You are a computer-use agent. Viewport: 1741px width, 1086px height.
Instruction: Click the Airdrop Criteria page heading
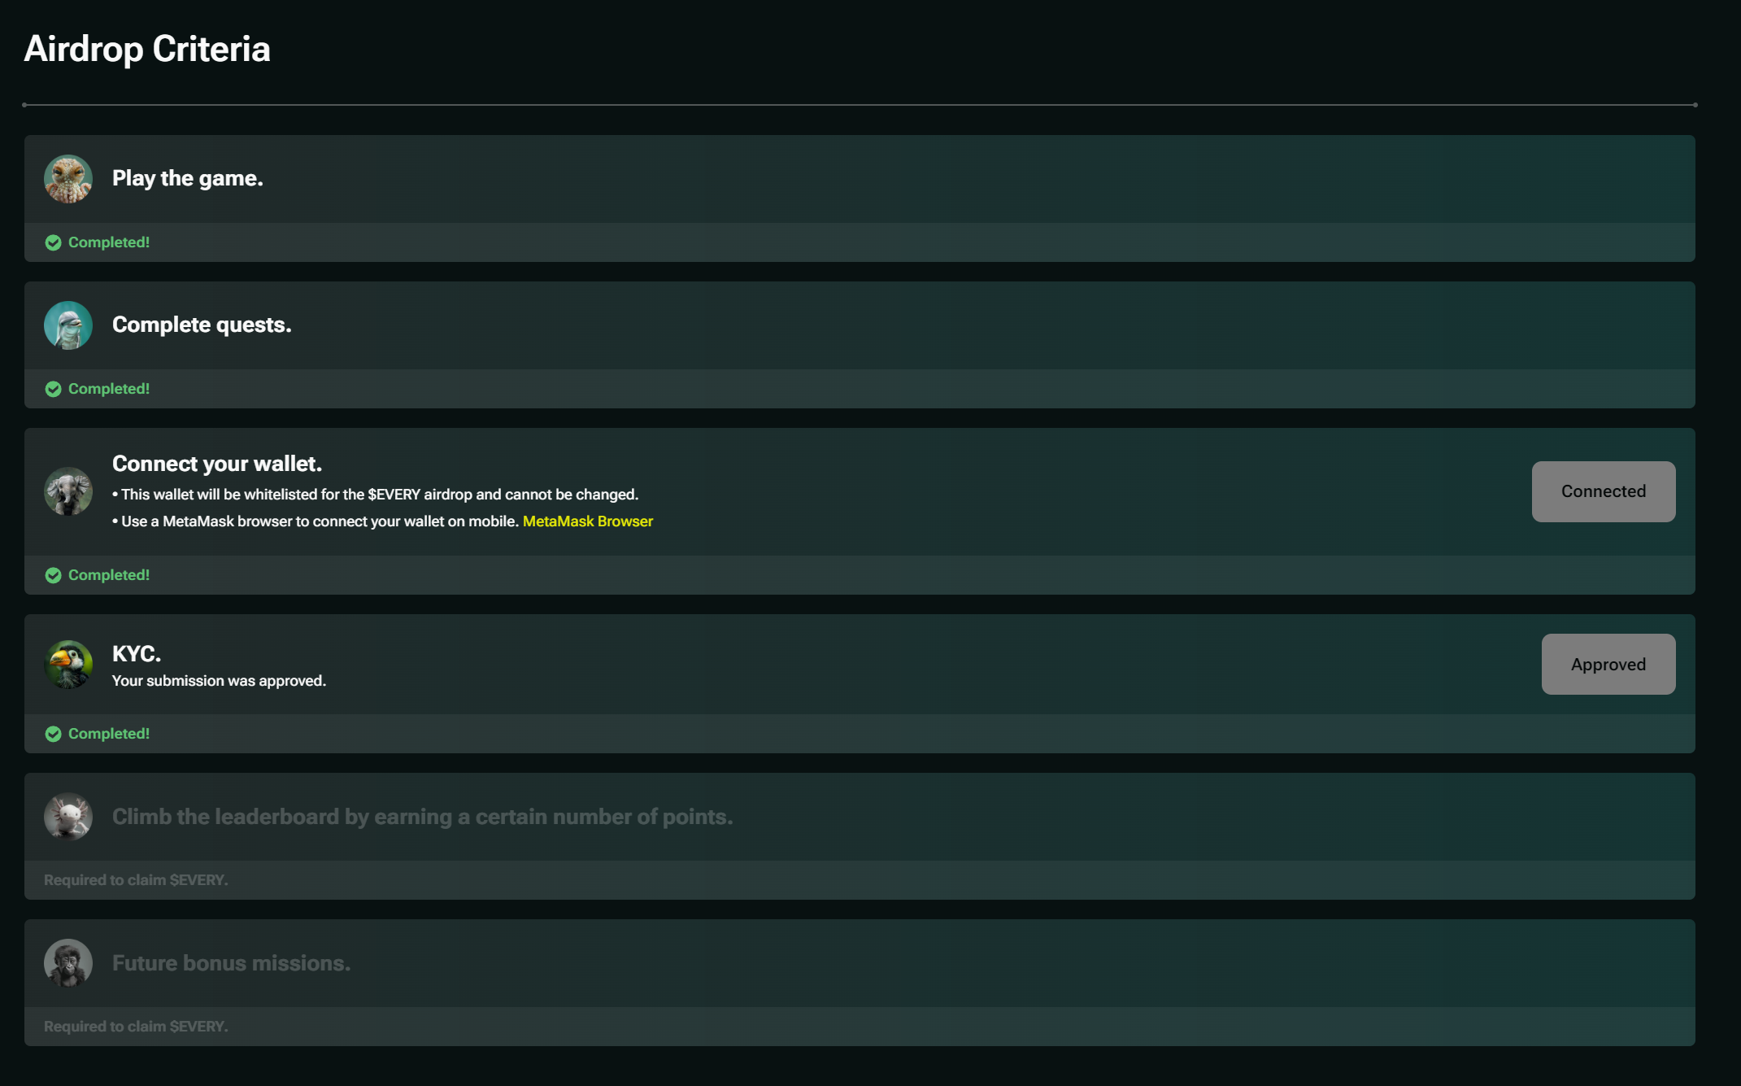click(x=147, y=49)
